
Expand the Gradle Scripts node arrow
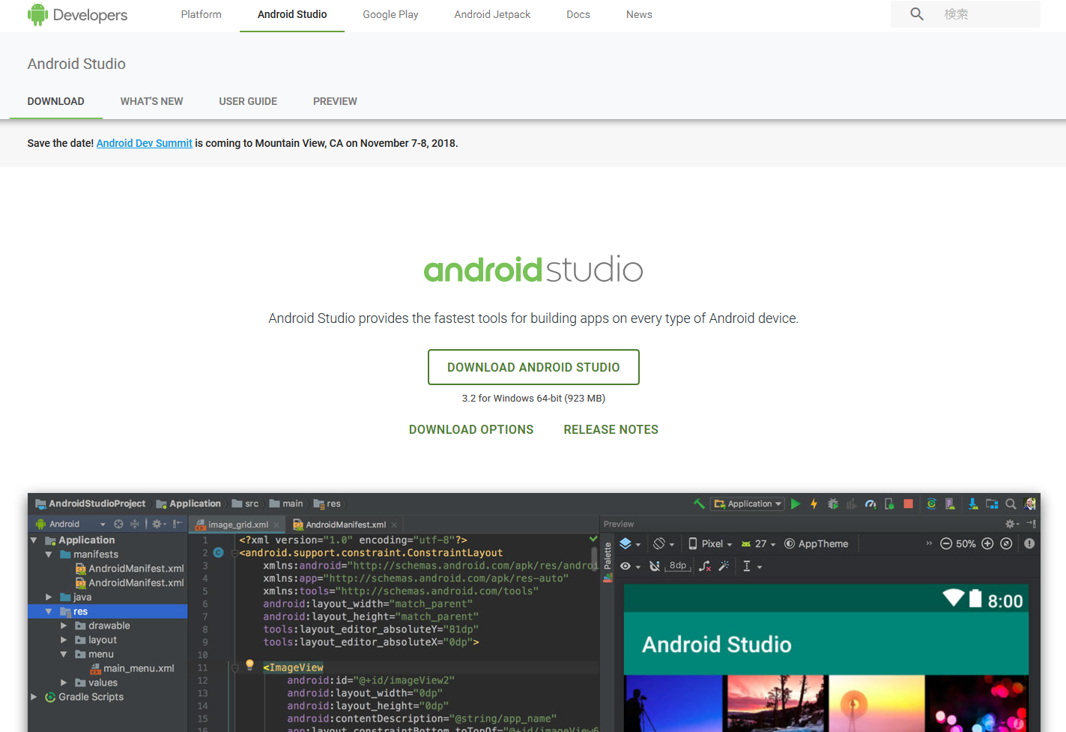tap(34, 697)
